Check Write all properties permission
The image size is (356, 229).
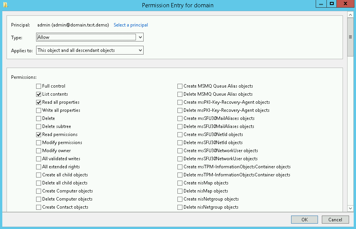(39, 110)
